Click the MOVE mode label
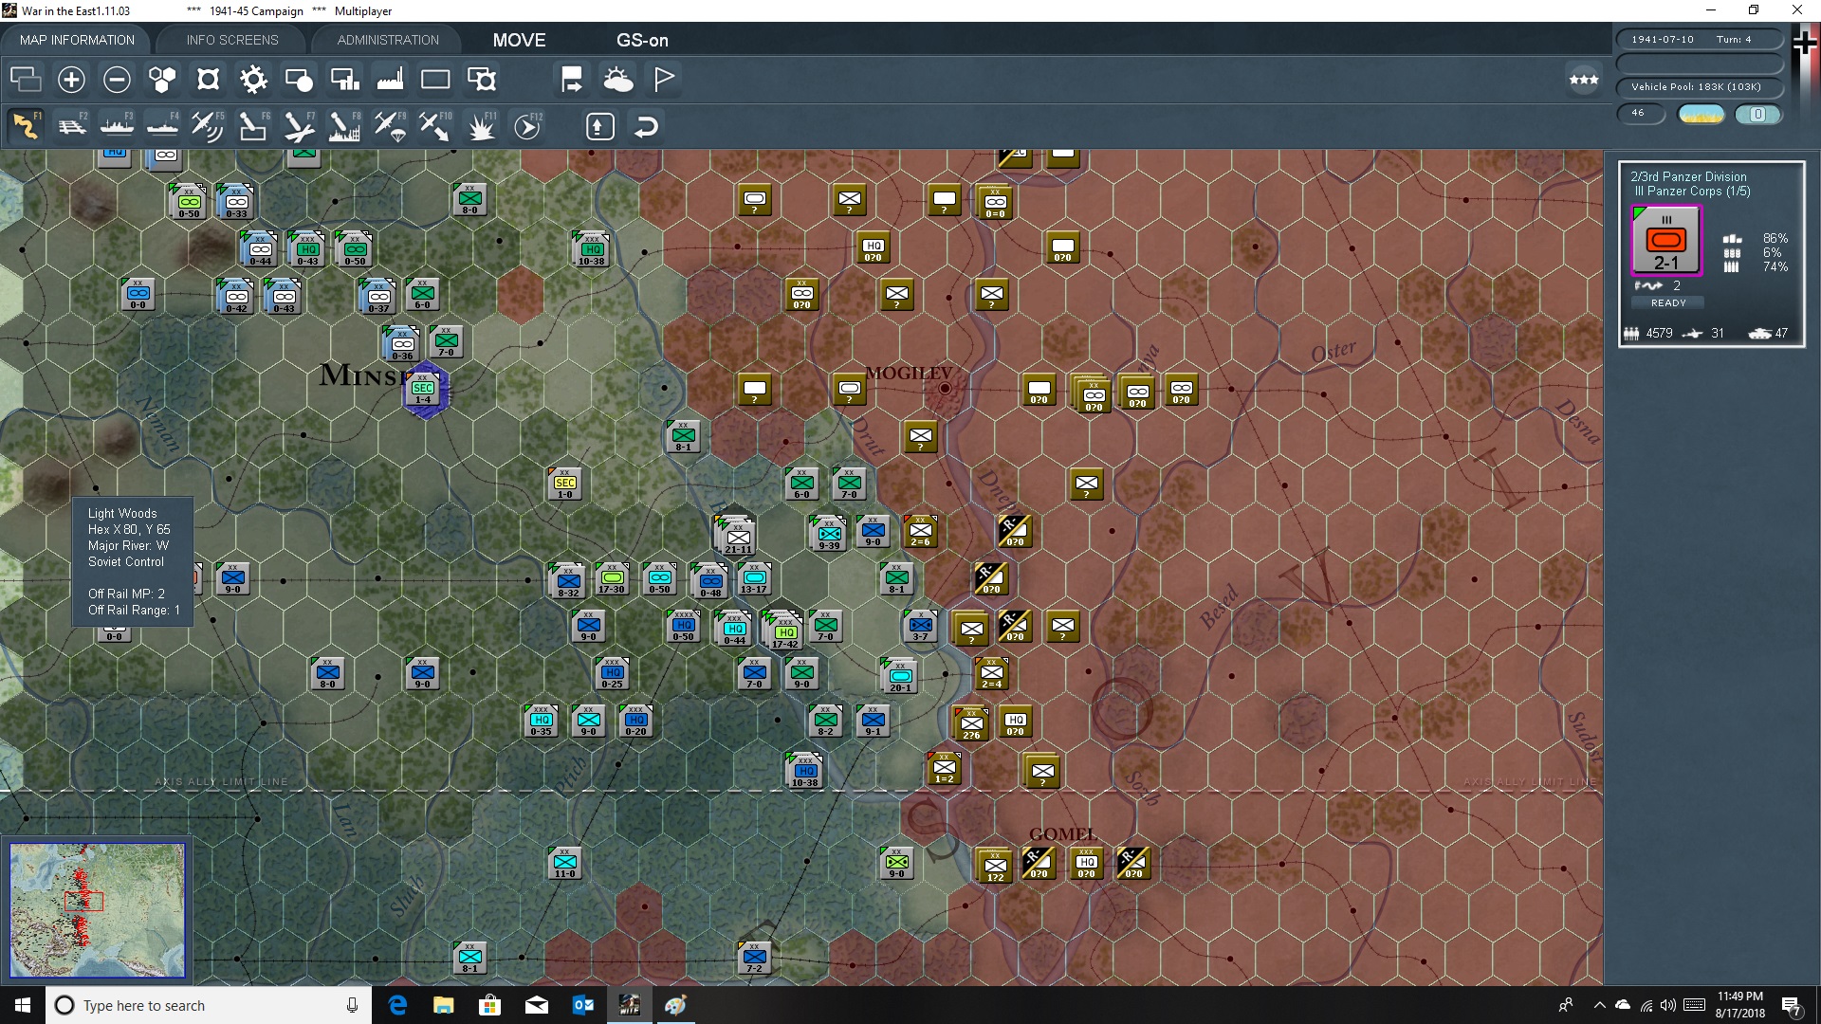1821x1024 pixels. [519, 40]
